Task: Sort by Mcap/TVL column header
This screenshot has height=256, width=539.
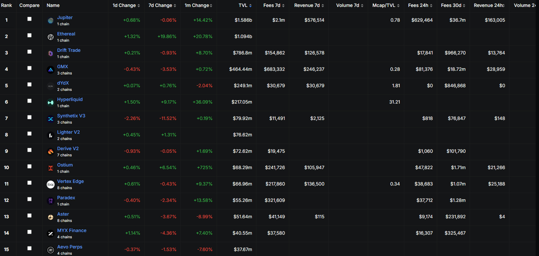Action: (x=386, y=5)
